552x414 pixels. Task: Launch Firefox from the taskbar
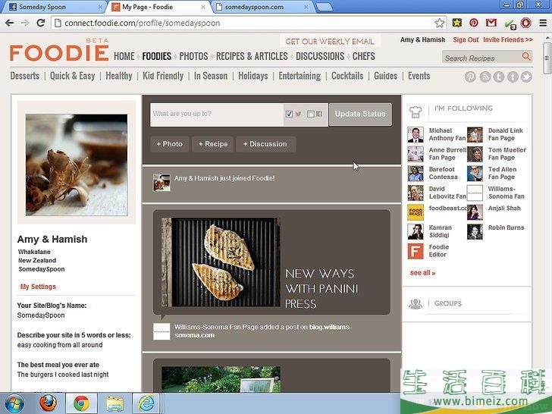click(x=49, y=403)
